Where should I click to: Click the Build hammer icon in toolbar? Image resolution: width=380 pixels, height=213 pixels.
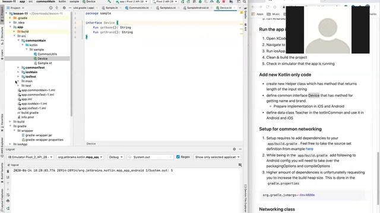109,2
